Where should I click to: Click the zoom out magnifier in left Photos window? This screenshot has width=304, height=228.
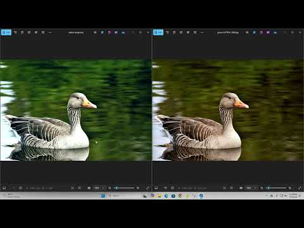(x=110, y=188)
